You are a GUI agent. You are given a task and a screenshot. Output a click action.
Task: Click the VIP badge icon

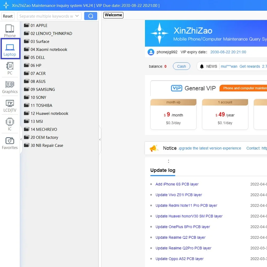(176, 88)
